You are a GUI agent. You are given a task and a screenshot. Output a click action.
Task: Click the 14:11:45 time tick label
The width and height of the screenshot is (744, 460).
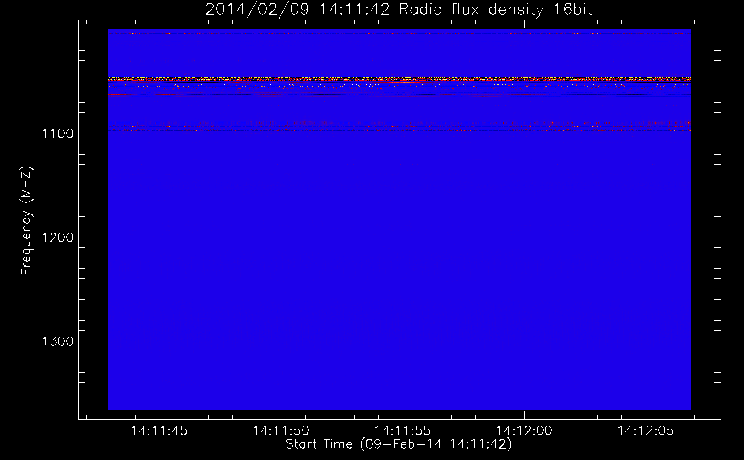pyautogui.click(x=160, y=431)
